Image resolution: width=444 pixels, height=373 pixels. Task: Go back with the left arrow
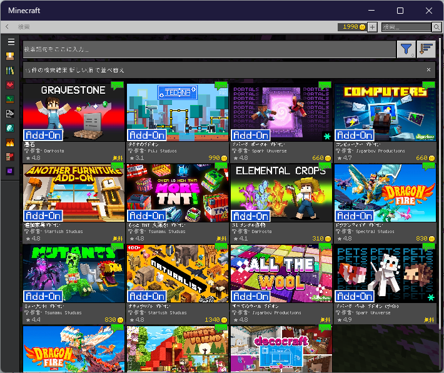click(x=7, y=27)
